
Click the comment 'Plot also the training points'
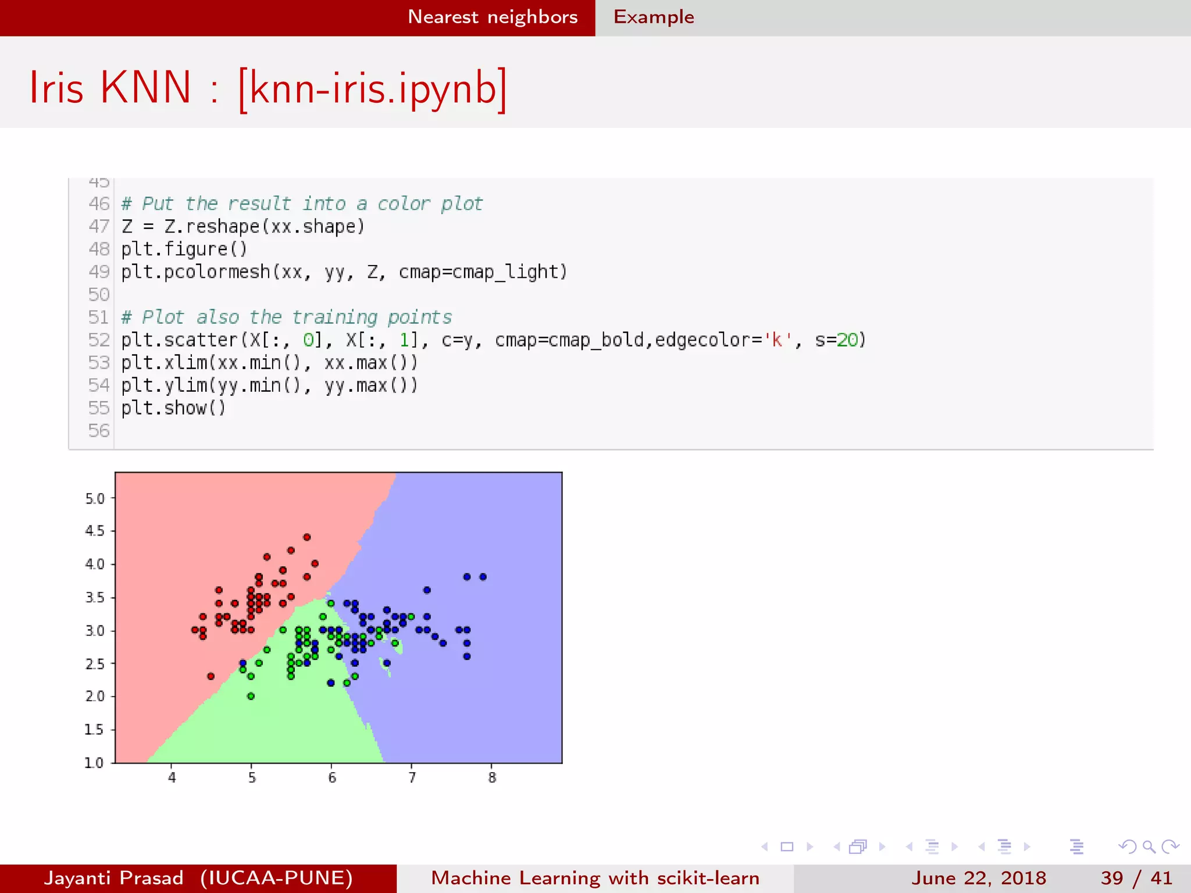click(286, 317)
